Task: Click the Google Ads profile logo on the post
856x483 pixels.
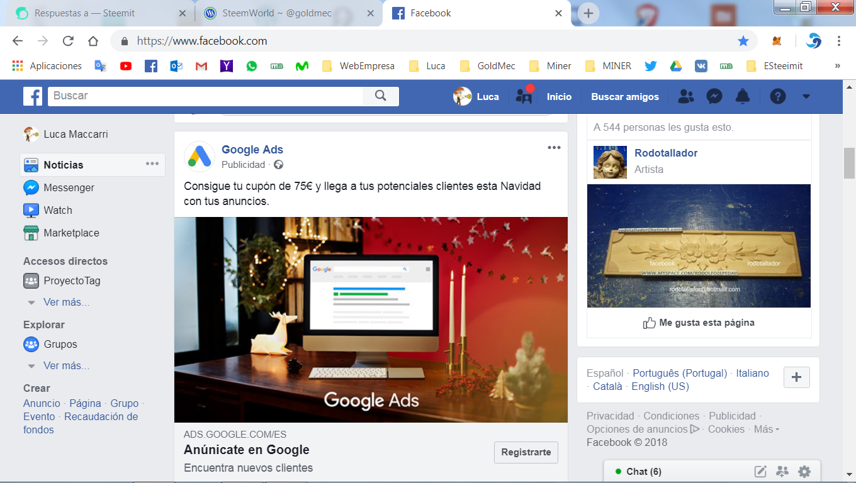Action: tap(200, 157)
